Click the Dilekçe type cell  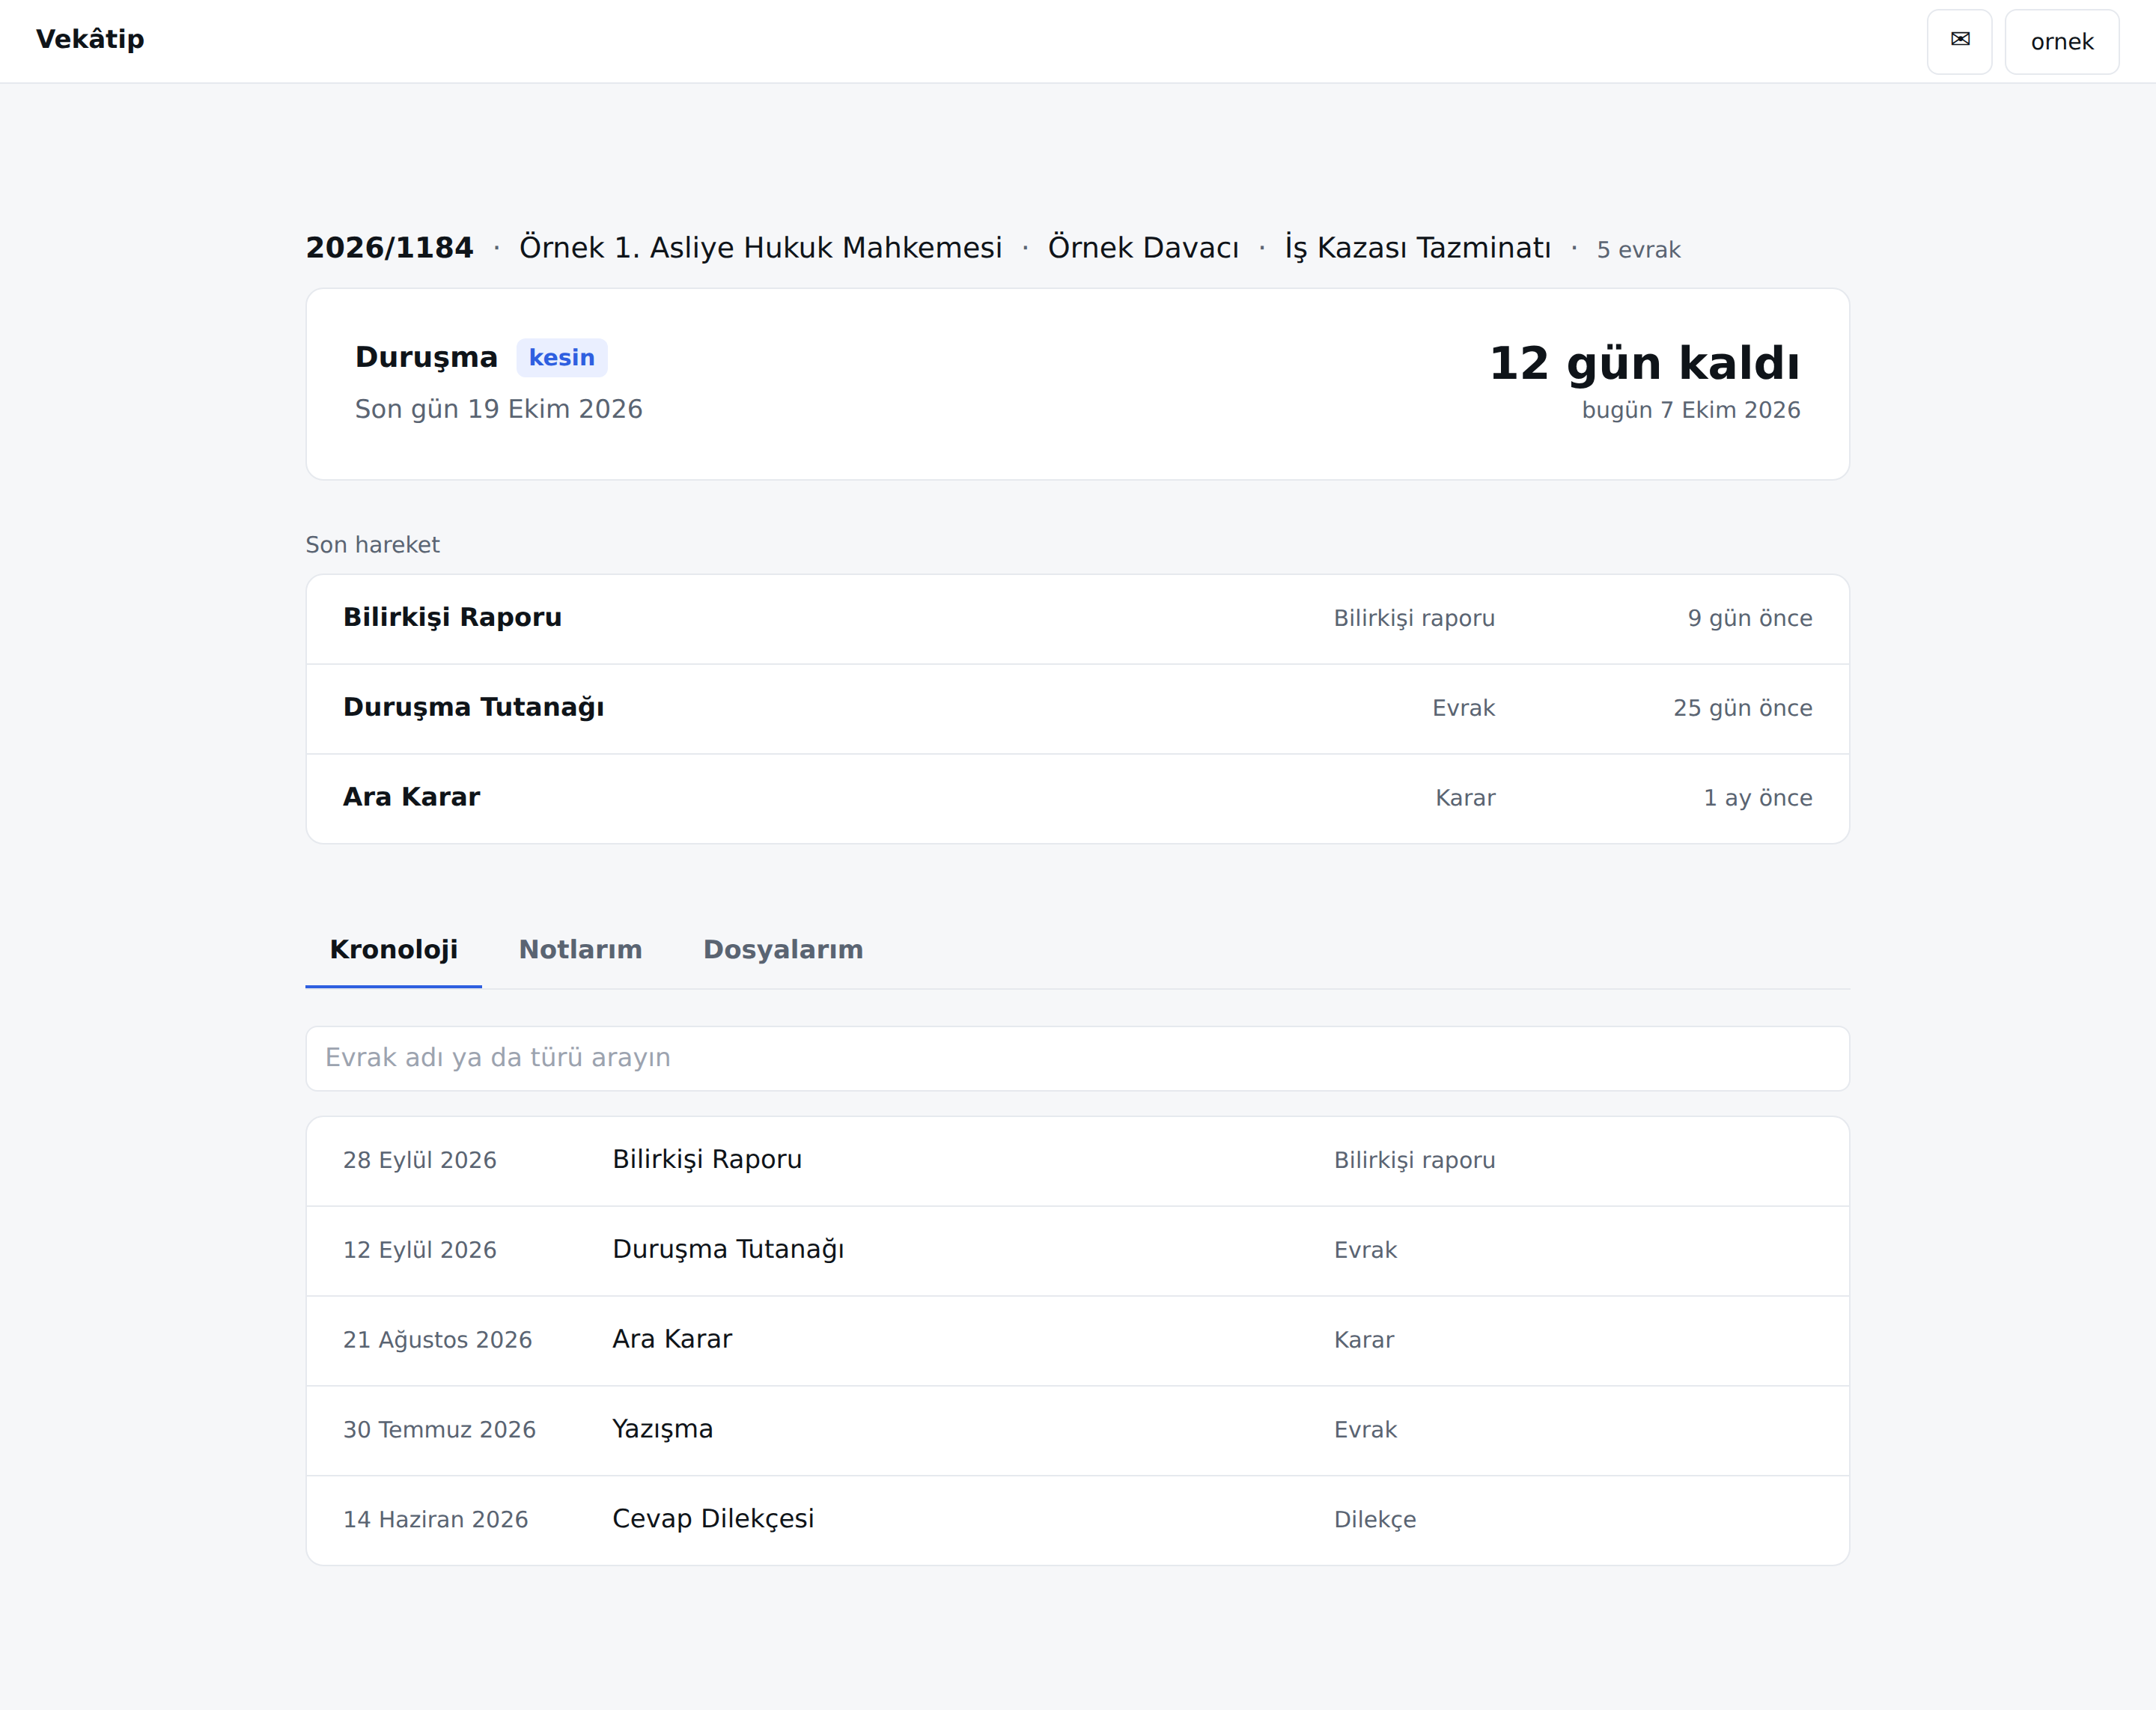pyautogui.click(x=1375, y=1520)
